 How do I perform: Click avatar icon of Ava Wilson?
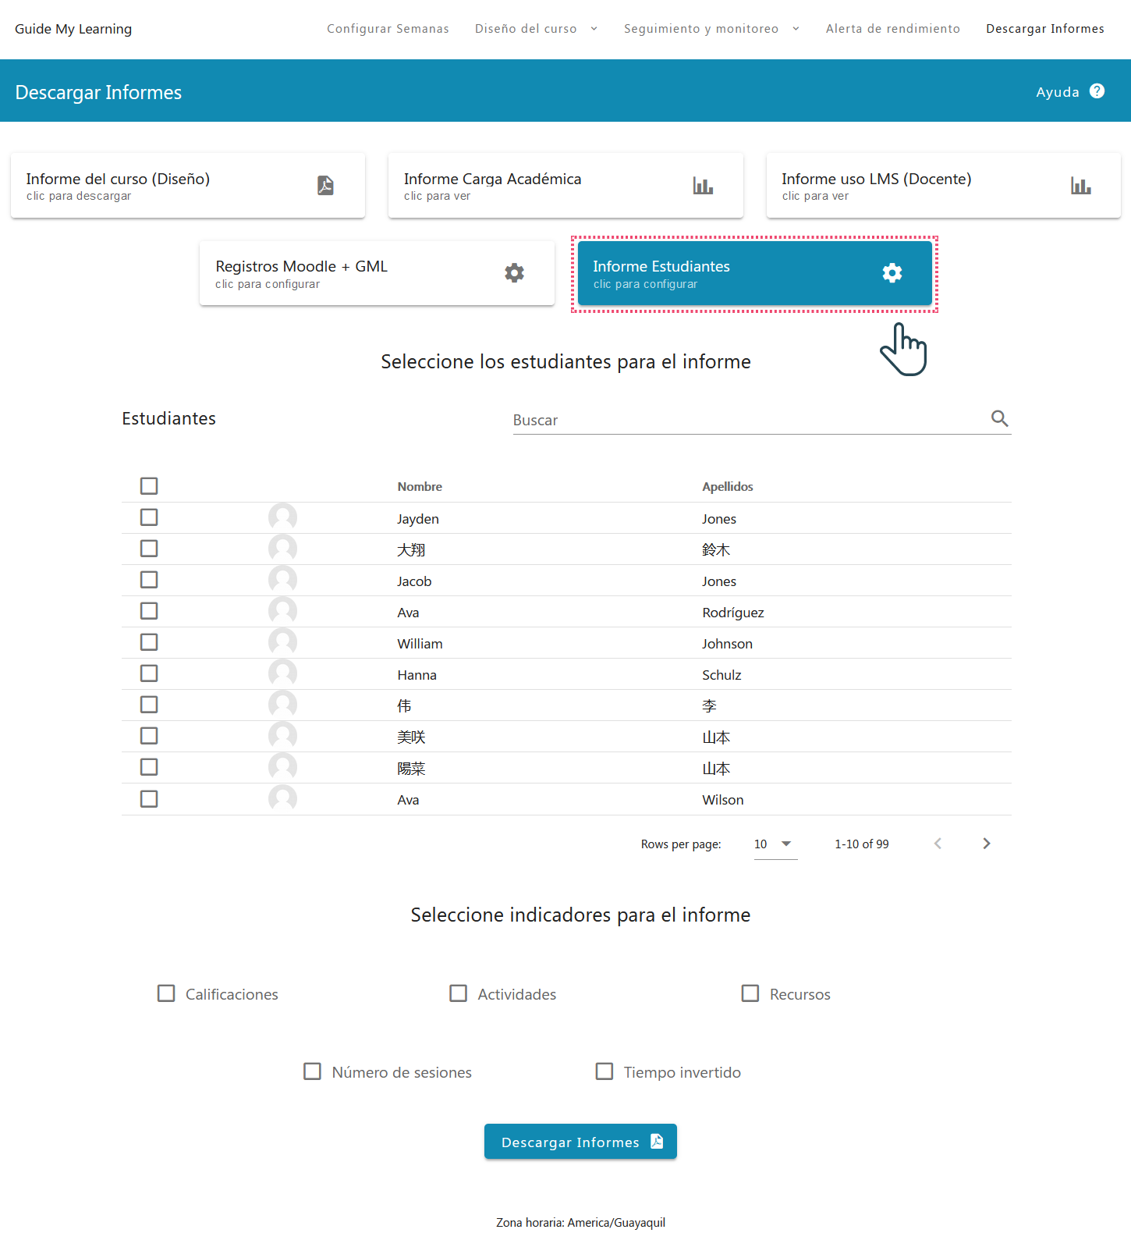pyautogui.click(x=282, y=798)
